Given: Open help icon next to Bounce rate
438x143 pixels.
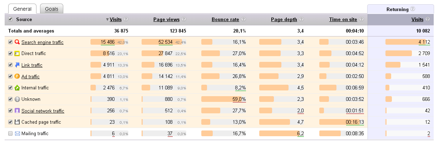Looking at the screenshot, I should [x=243, y=19].
